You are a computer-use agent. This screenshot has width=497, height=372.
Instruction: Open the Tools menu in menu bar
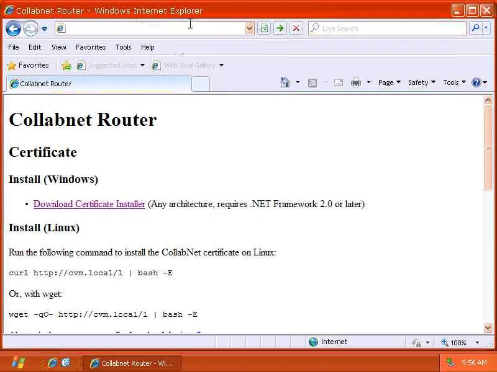(x=123, y=47)
